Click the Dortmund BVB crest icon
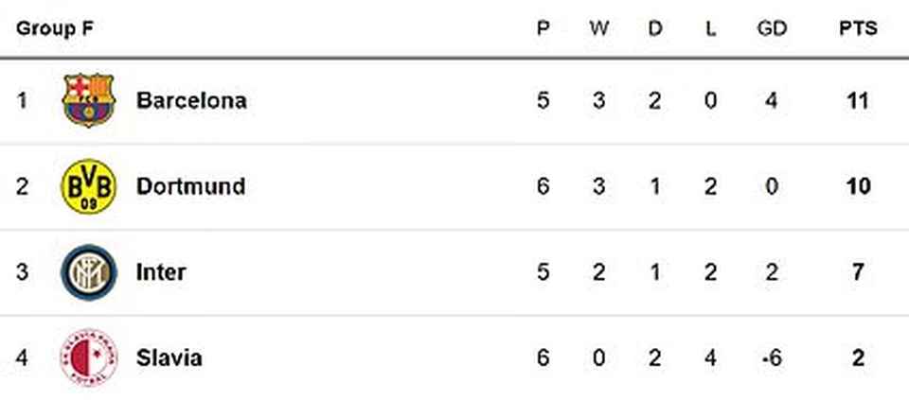909x400 pixels. (x=88, y=186)
